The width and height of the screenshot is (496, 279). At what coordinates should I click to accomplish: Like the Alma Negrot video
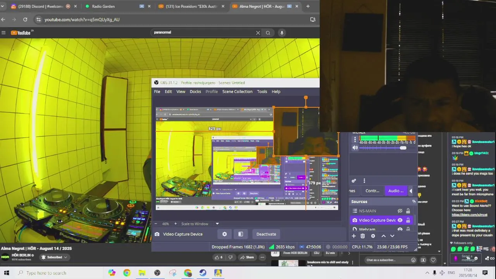tap(219, 257)
